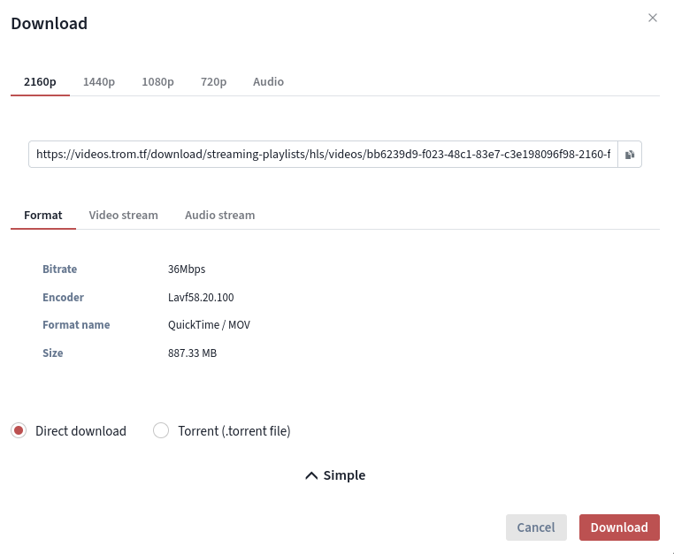Image resolution: width=674 pixels, height=554 pixels.
Task: Close the Download dialog with the X icon
Action: coord(653,18)
